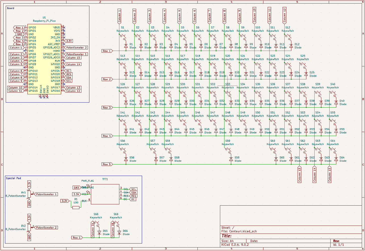
Task: Select the GND label below RV1
Action: point(29,204)
